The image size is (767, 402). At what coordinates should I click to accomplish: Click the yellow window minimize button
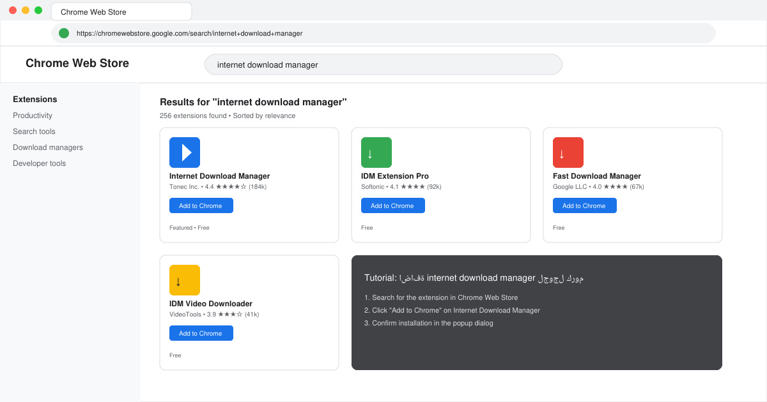(x=26, y=10)
